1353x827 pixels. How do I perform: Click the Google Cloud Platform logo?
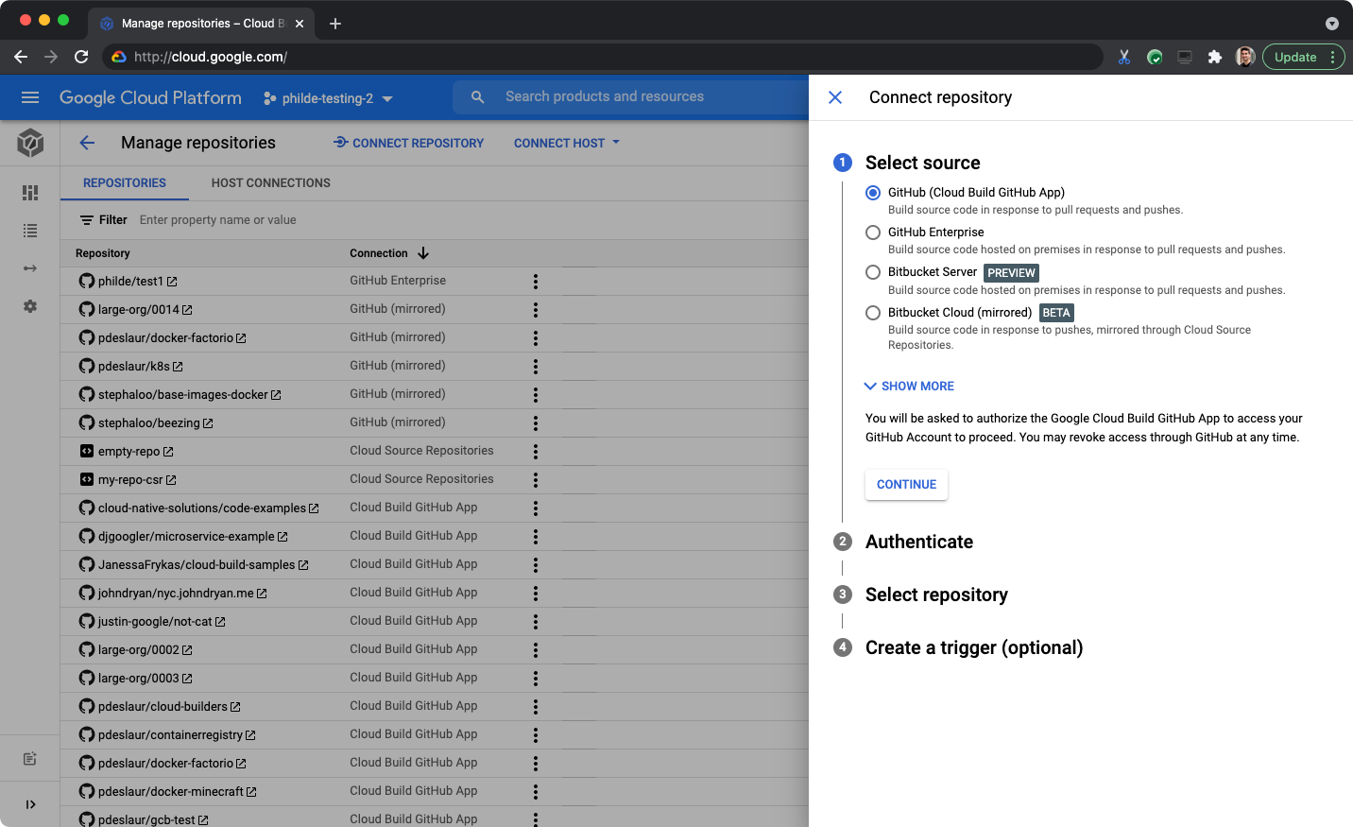tap(150, 97)
